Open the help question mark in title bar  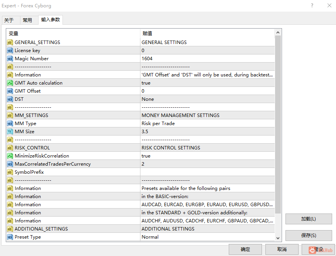tap(312, 5)
